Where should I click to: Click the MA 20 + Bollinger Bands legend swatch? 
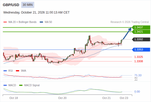tap(5, 22)
